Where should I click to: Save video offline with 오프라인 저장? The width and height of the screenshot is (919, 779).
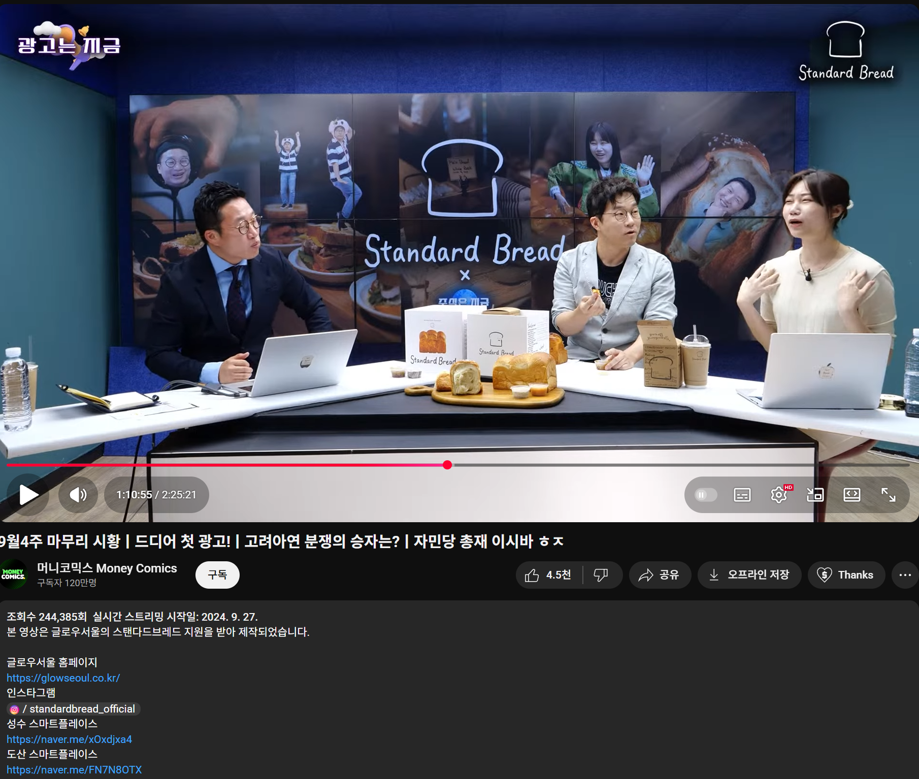(749, 575)
